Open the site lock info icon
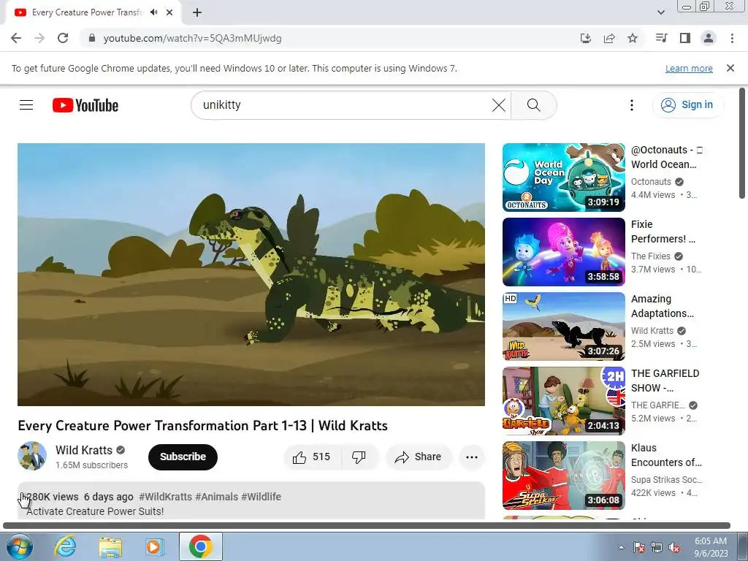This screenshot has width=748, height=561. coord(93,38)
